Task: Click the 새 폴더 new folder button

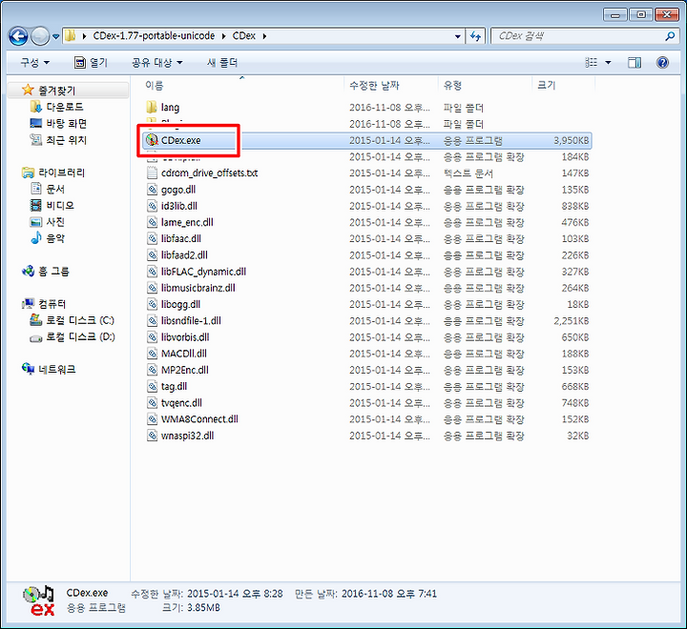Action: (222, 63)
